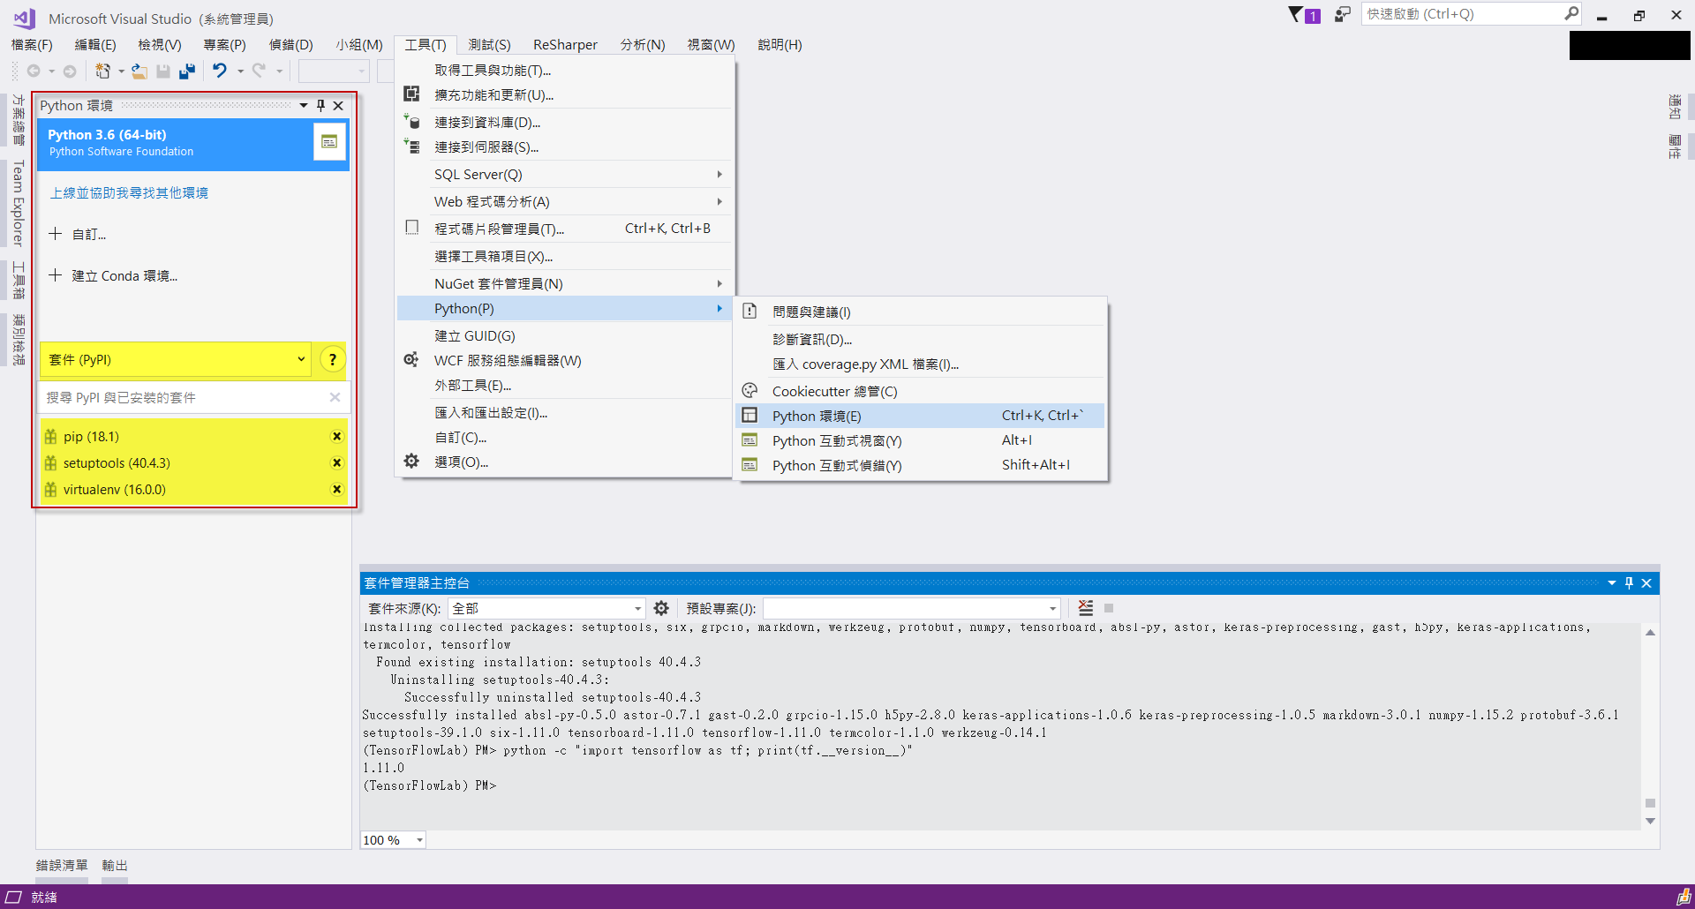
Task: Switch to the 錯誤清單 tab
Action: coord(62,865)
